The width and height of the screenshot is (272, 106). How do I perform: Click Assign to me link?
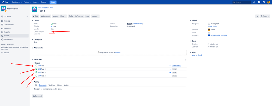pyautogui.click(x=212, y=26)
